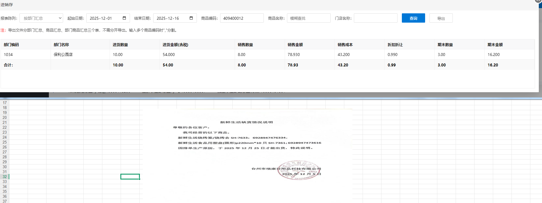The image size is (542, 203).
Task: Select the 折扣折让 column header
Action: click(395, 45)
